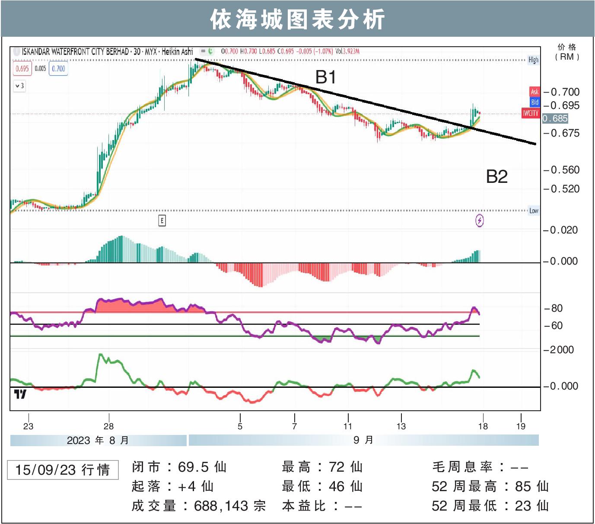Click the 本益比 text
The width and height of the screenshot is (595, 524).
[322, 506]
